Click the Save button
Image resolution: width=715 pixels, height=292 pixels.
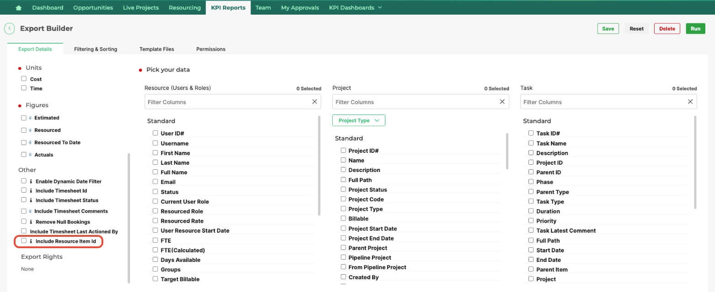(608, 28)
